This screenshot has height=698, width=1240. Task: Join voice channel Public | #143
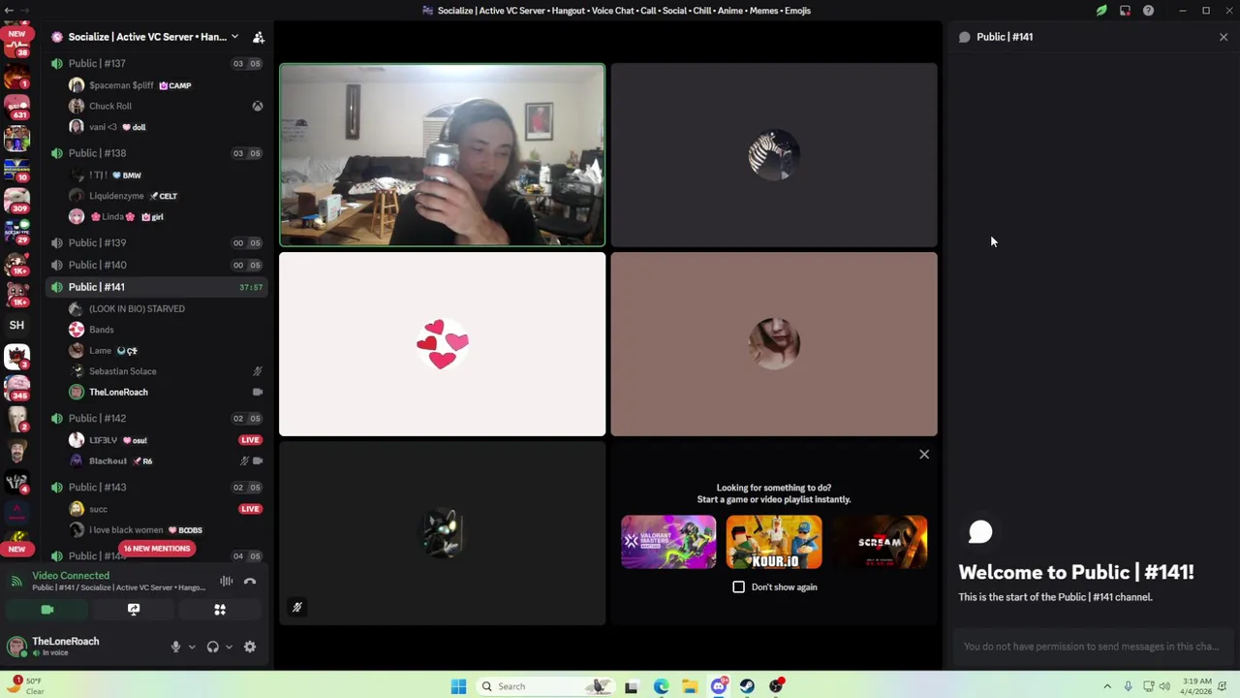[155, 487]
